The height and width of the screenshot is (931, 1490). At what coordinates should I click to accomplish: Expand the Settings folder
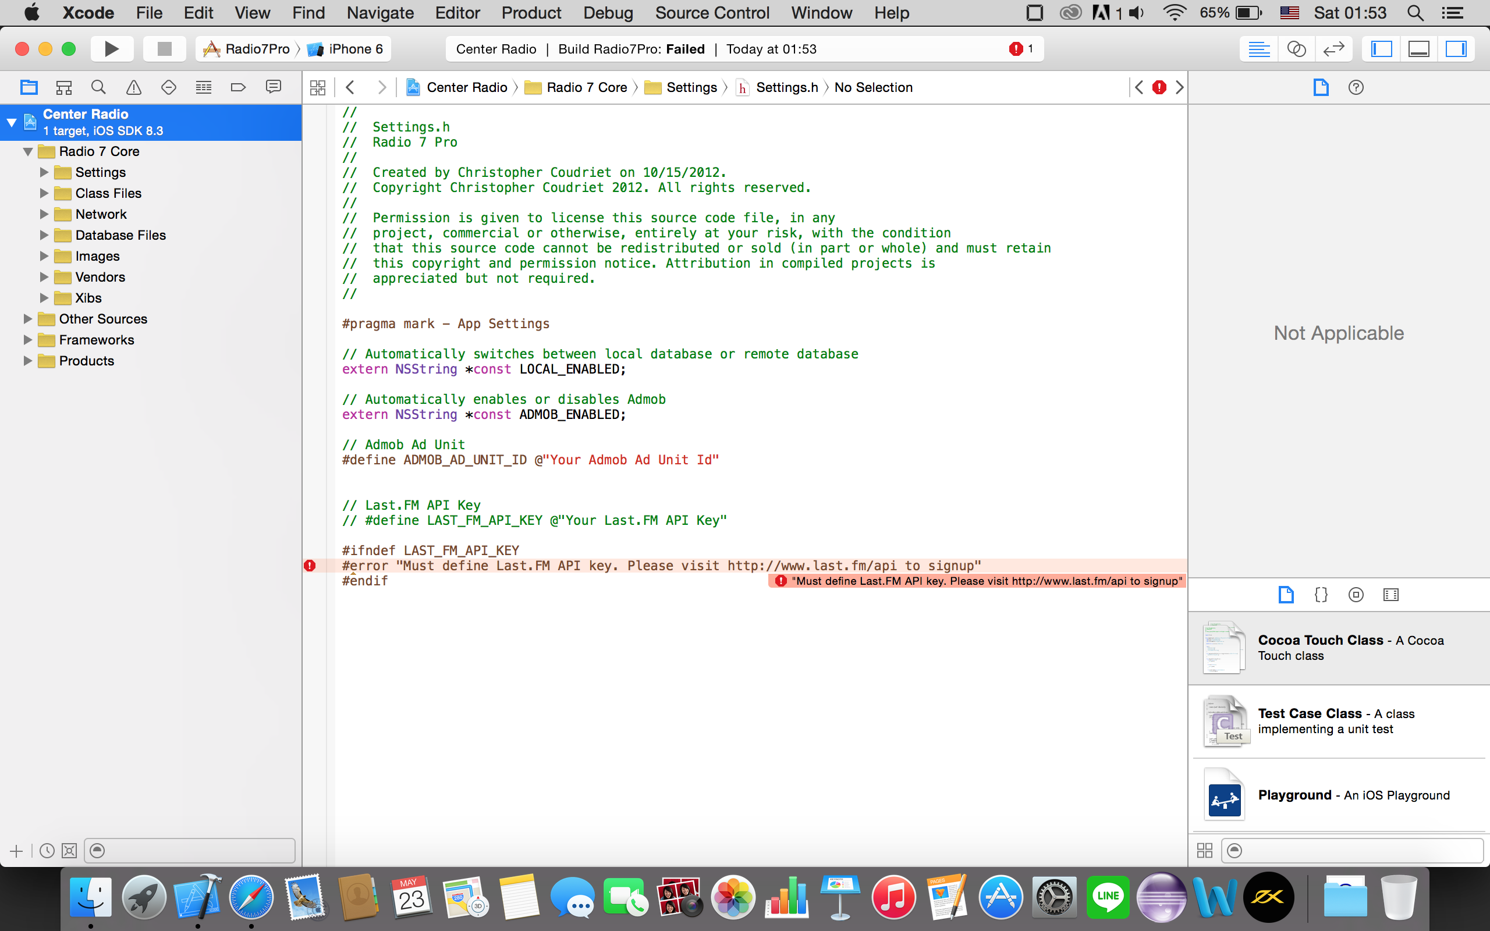pyautogui.click(x=44, y=172)
